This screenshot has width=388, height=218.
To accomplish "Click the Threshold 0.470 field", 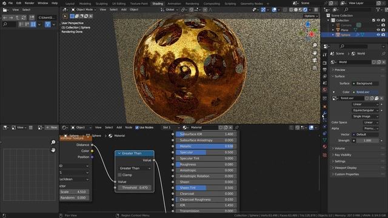I will point(135,188).
